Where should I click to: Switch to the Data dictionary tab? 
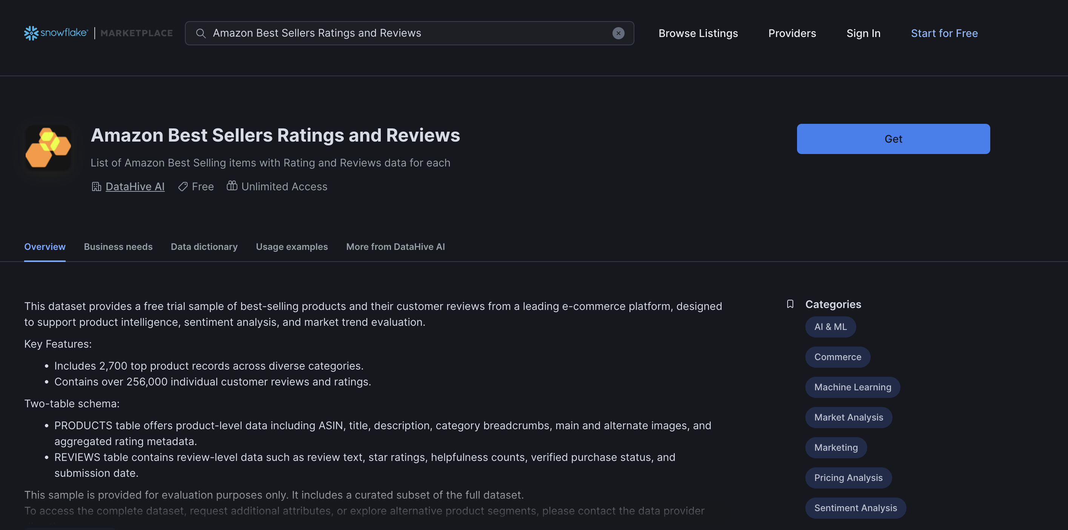click(204, 247)
